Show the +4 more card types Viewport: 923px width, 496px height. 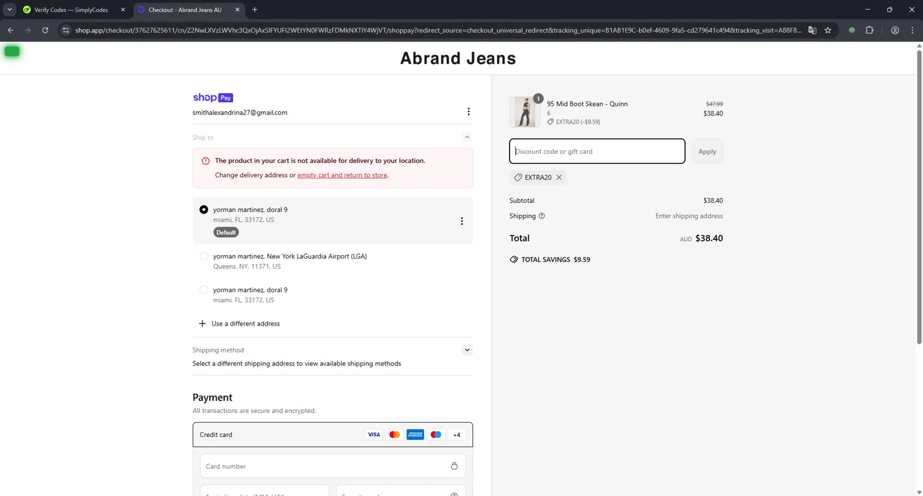[x=457, y=434]
